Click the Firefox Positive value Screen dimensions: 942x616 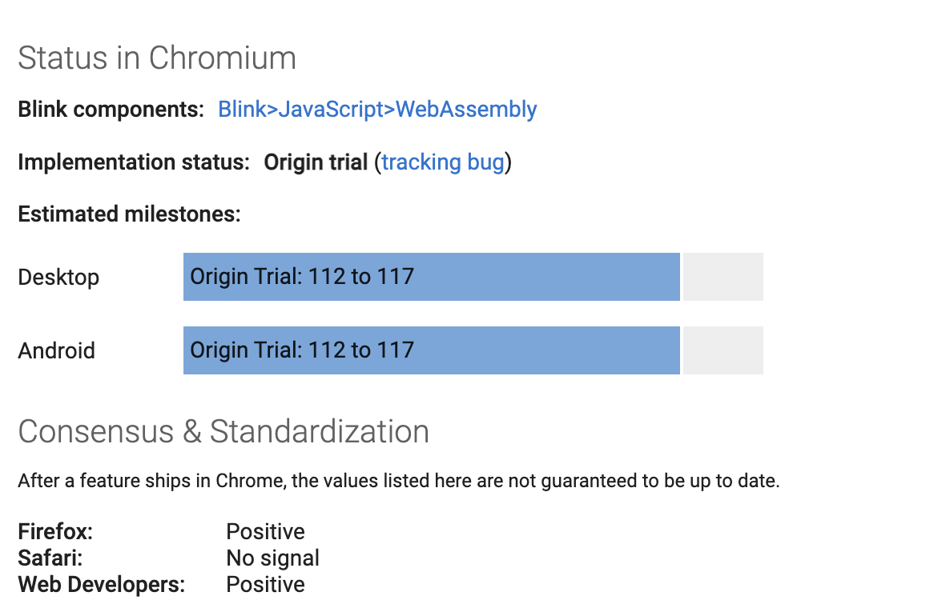(266, 531)
